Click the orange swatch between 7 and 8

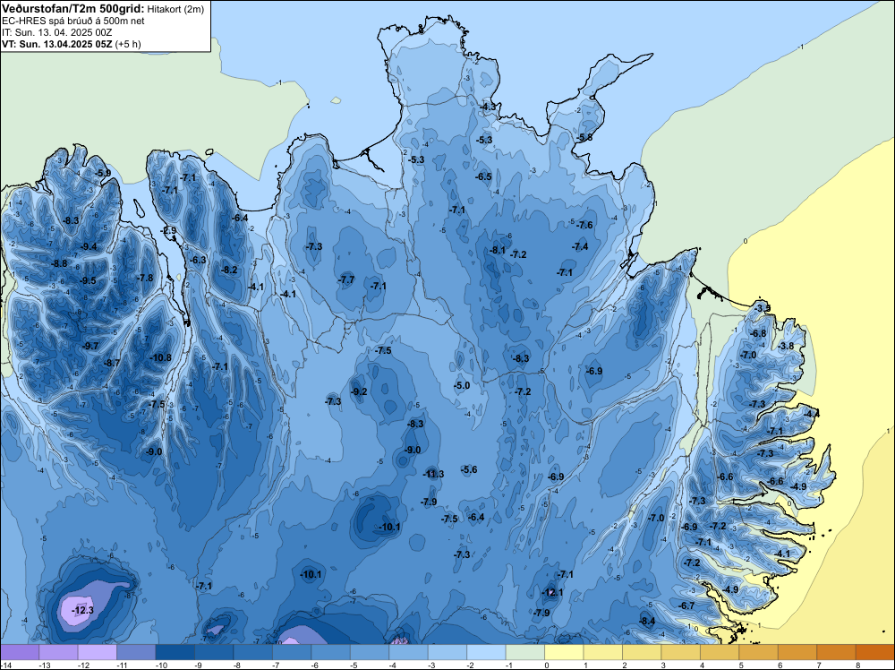836,652
